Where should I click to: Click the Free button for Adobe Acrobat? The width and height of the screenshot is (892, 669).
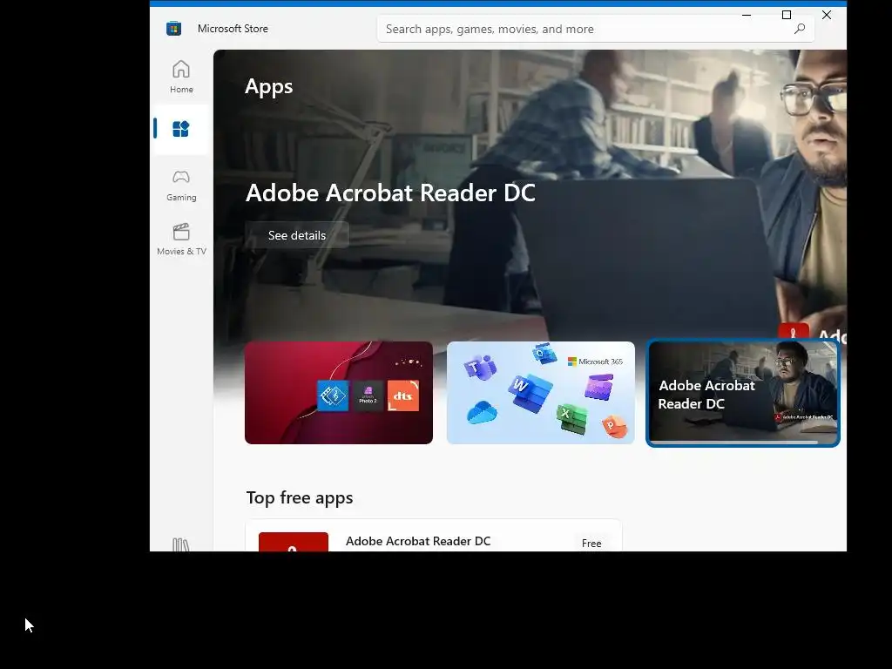(x=591, y=544)
